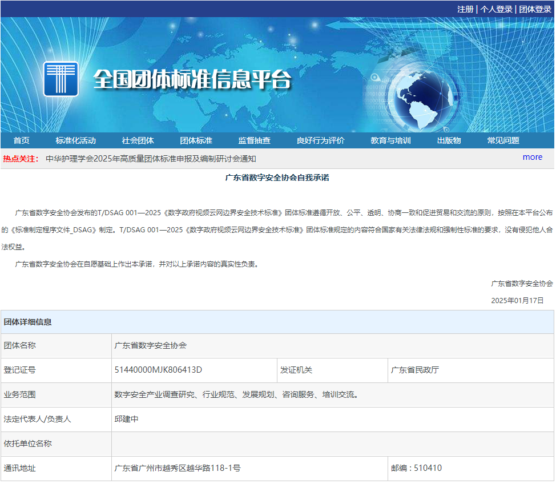Click the 通讯地址 label cell

point(56,469)
